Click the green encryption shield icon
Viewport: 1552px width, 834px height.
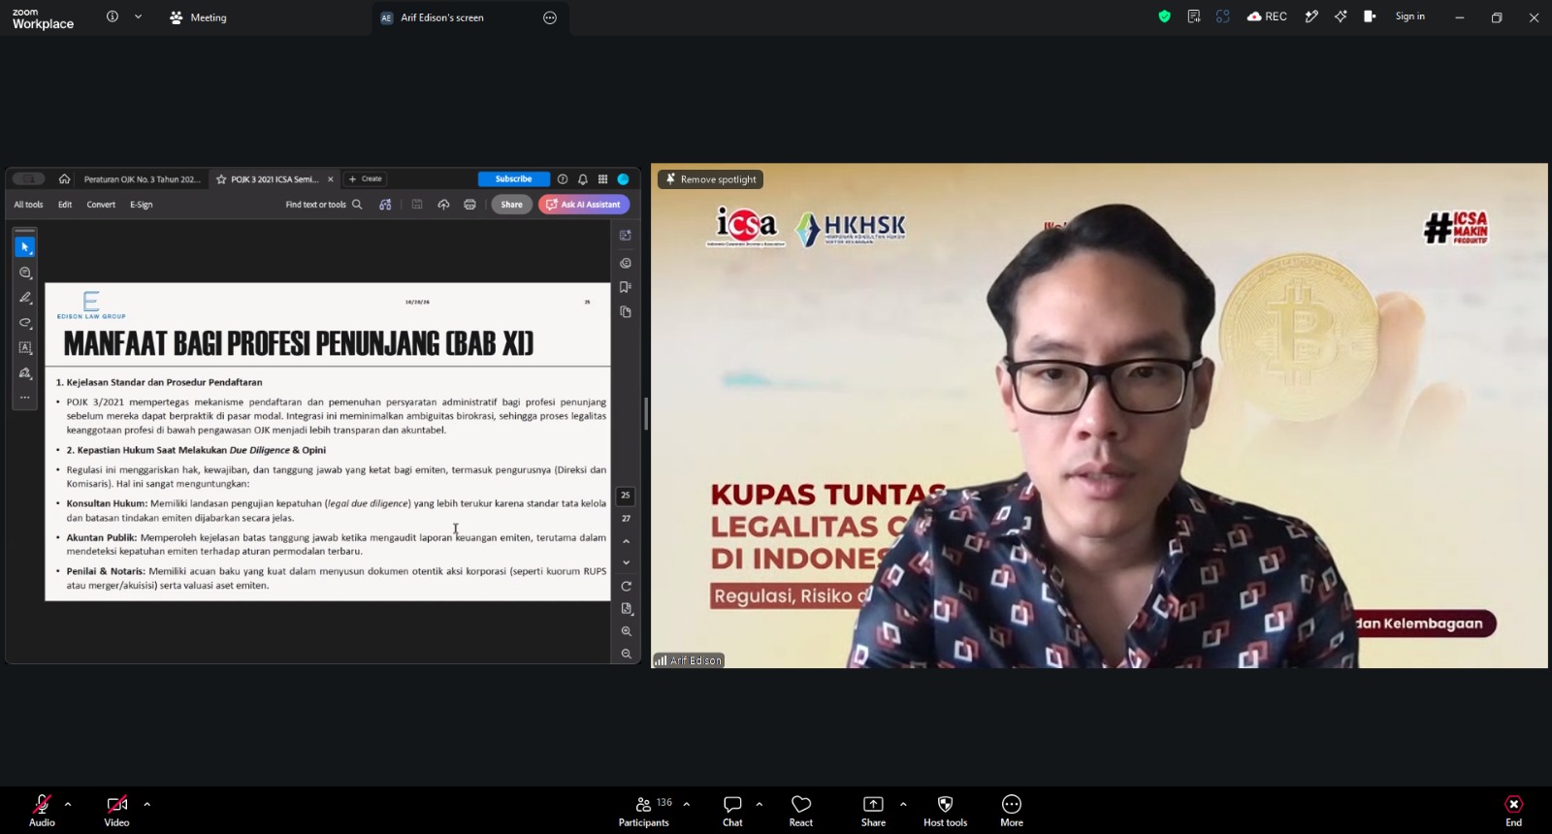pos(1164,16)
